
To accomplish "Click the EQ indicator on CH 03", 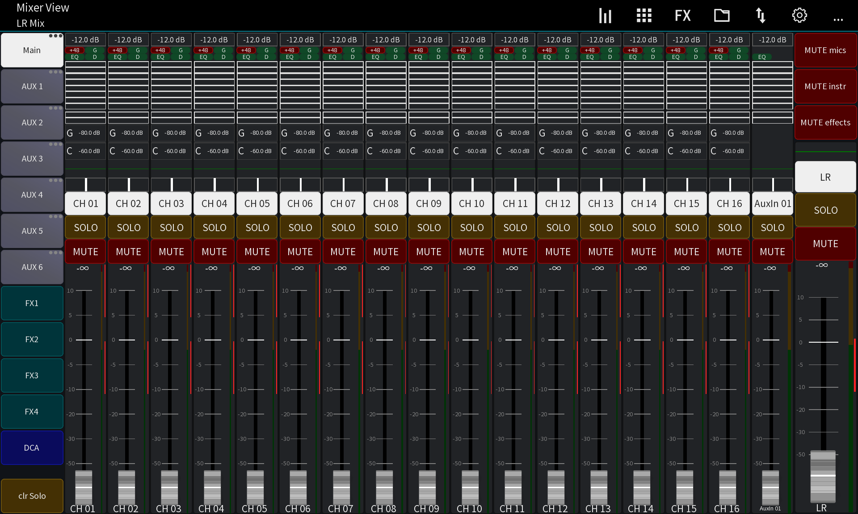I will 160,56.
